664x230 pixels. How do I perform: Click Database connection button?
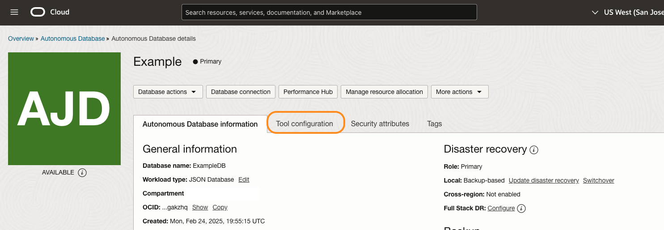(241, 92)
